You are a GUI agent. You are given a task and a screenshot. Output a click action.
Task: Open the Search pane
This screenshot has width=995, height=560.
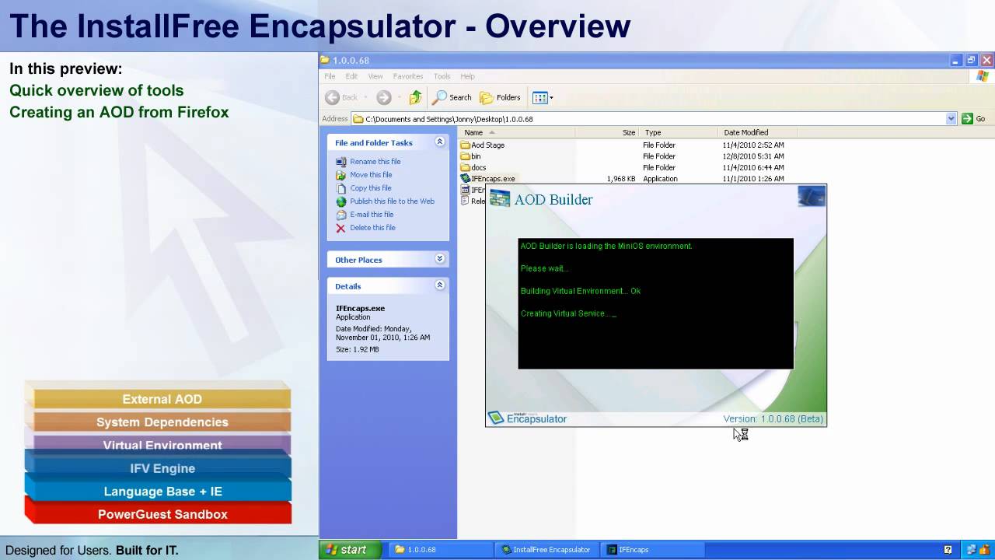pyautogui.click(x=452, y=97)
